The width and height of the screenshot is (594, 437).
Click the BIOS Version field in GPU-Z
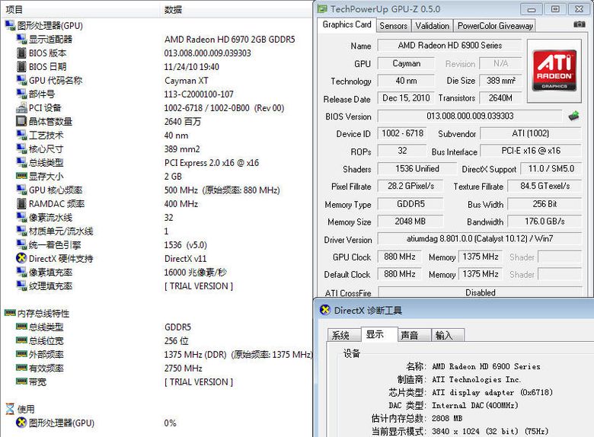[x=470, y=116]
